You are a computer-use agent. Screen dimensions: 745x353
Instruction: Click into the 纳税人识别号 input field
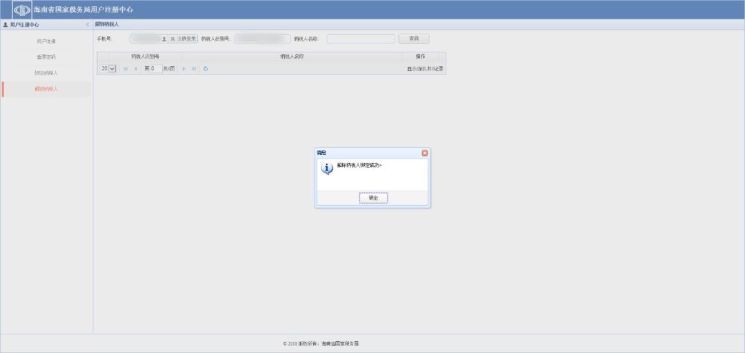[x=262, y=39]
